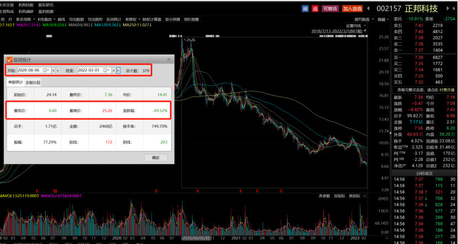Open the 可转债 convertible bond button
Viewport: 458px width, 244px height.
tap(330, 9)
